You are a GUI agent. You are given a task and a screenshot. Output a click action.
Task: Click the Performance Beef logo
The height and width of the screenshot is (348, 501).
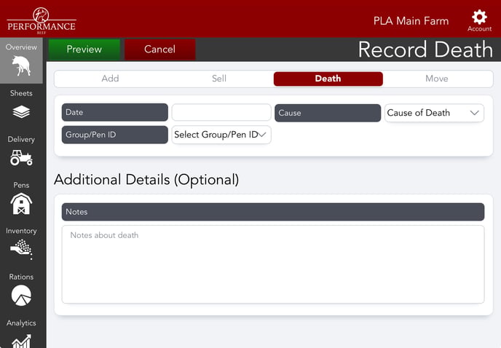pyautogui.click(x=42, y=20)
